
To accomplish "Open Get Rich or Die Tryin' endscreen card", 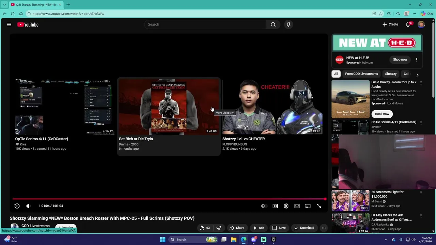I will pos(169,116).
